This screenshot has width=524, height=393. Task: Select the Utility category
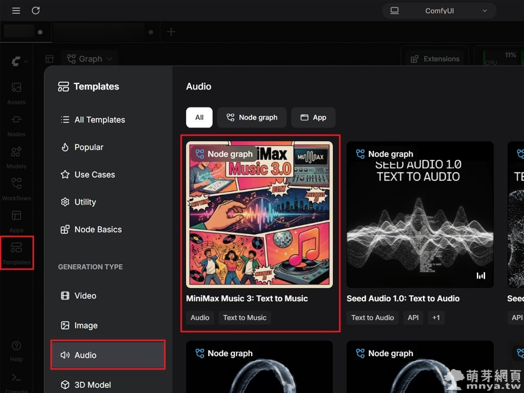107,202
